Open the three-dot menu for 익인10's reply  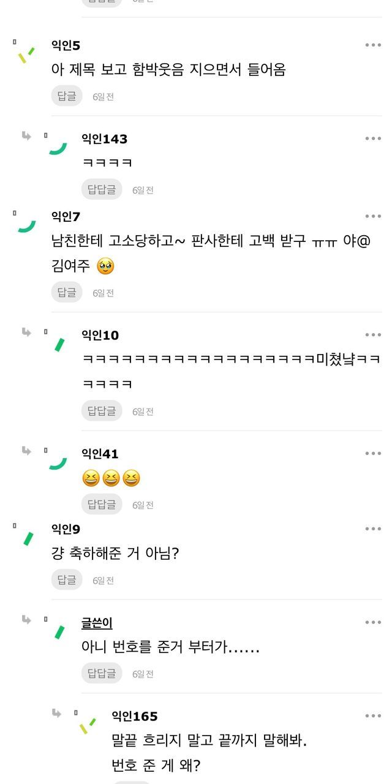pyautogui.click(x=373, y=335)
